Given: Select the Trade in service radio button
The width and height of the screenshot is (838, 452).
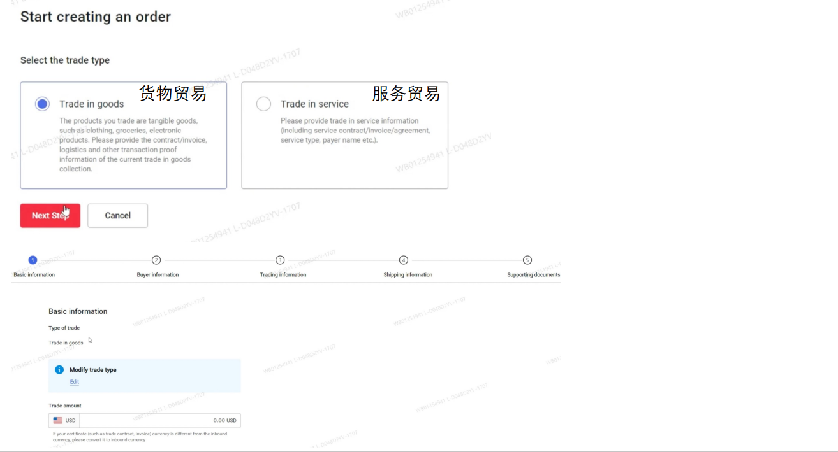Looking at the screenshot, I should 263,104.
